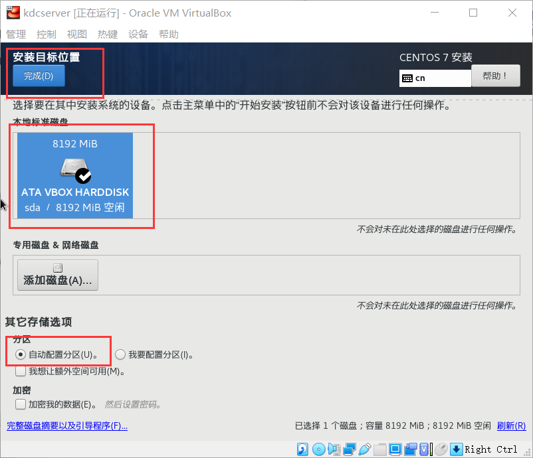Select automatic partitioning radio 自动配置分区(U)
This screenshot has width=533, height=458.
[21, 354]
